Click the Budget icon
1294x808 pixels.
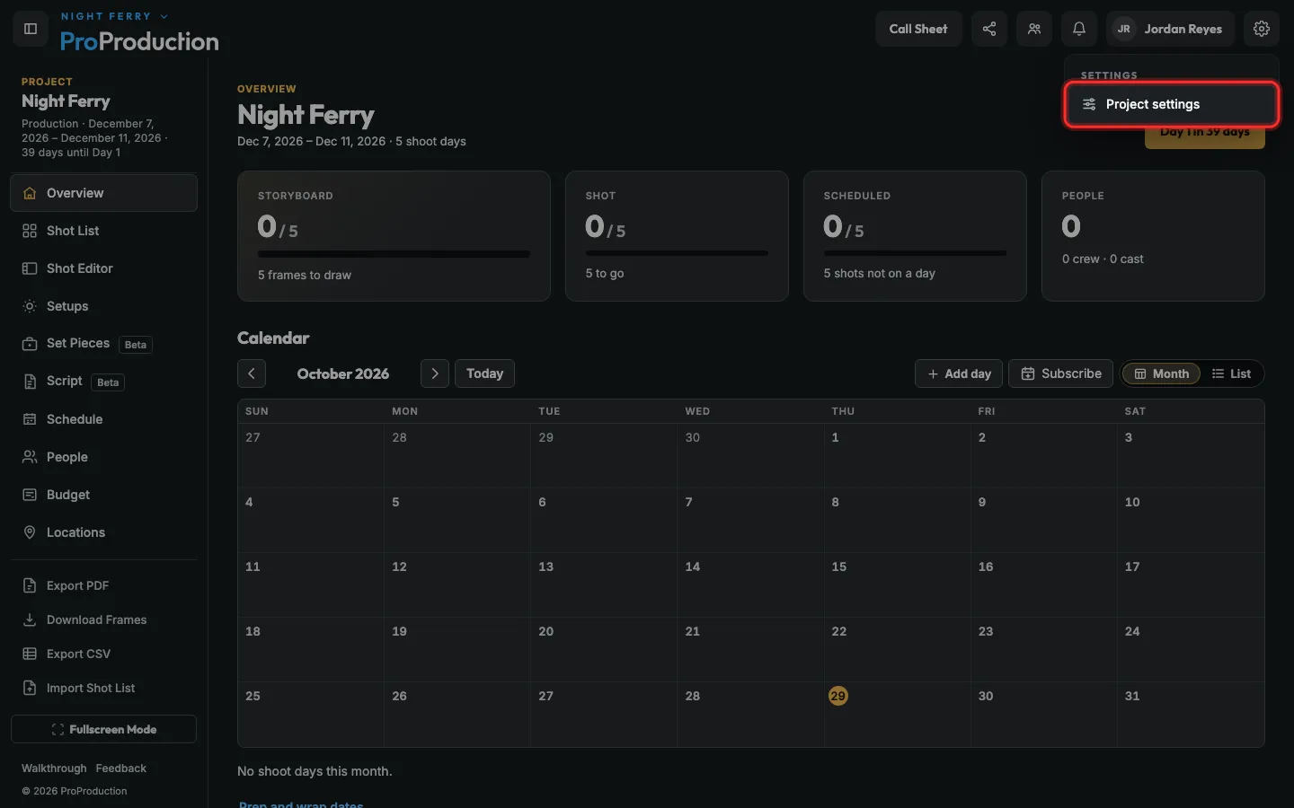point(30,495)
